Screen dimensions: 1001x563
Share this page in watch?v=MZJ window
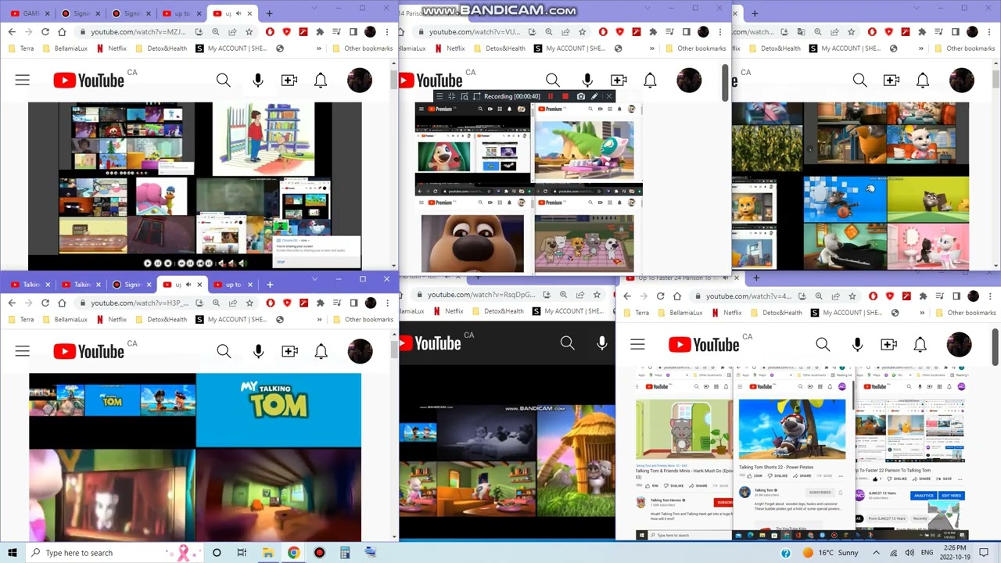point(233,32)
